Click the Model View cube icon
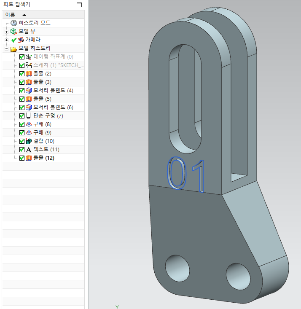Viewport: 301px width, 309px height. click(x=14, y=32)
